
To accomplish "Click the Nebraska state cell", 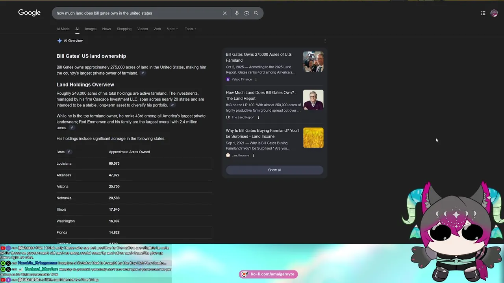I will pyautogui.click(x=64, y=198).
